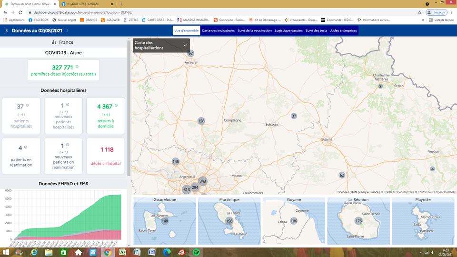Open Excel from the taskbar
Image resolution: width=457 pixels, height=257 pixels.
click(122, 252)
